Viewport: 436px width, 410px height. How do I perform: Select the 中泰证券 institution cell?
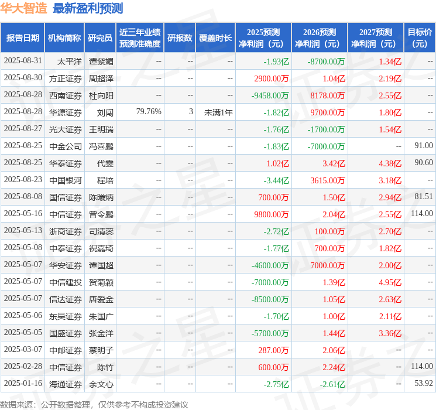tap(66, 248)
